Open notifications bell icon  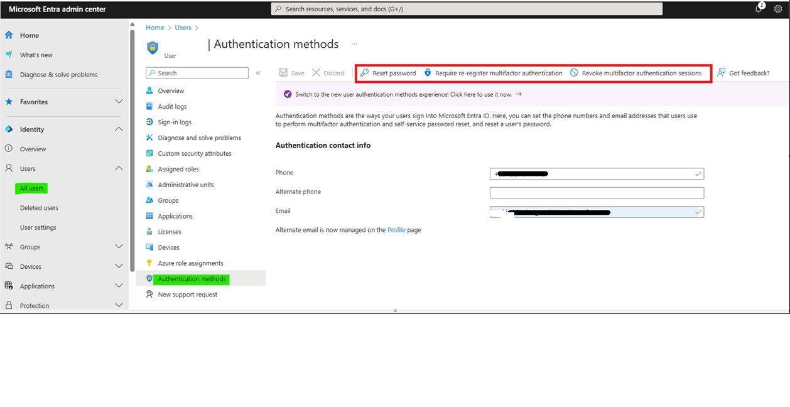[759, 9]
